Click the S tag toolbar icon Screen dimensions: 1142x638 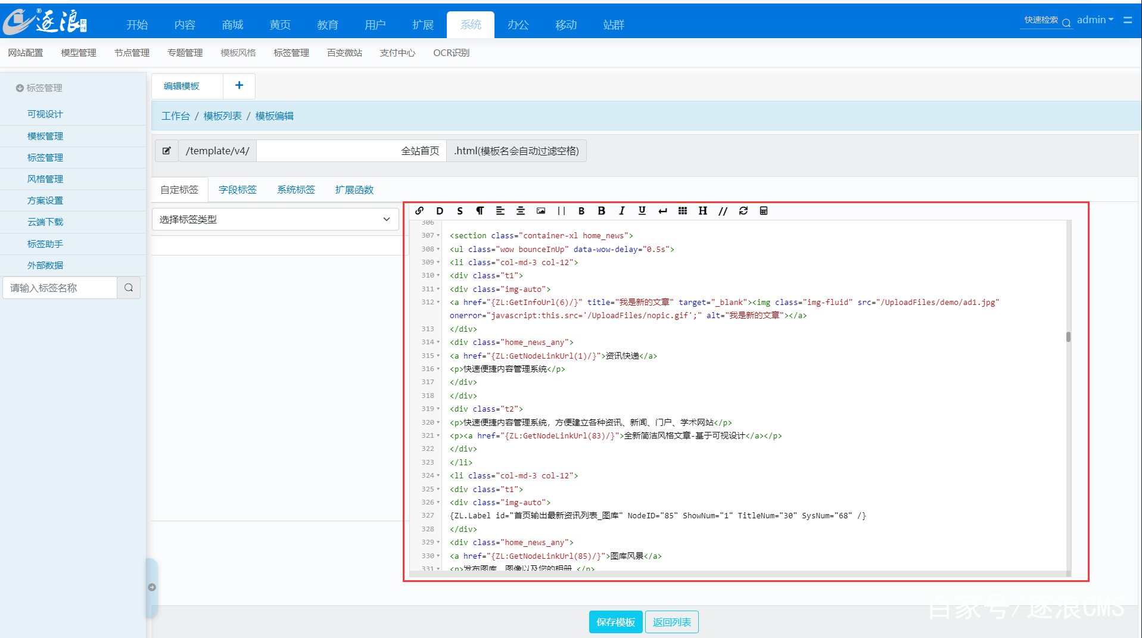(460, 211)
